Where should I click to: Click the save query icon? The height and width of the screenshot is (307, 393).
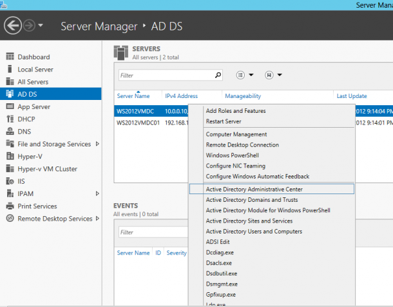[269, 75]
